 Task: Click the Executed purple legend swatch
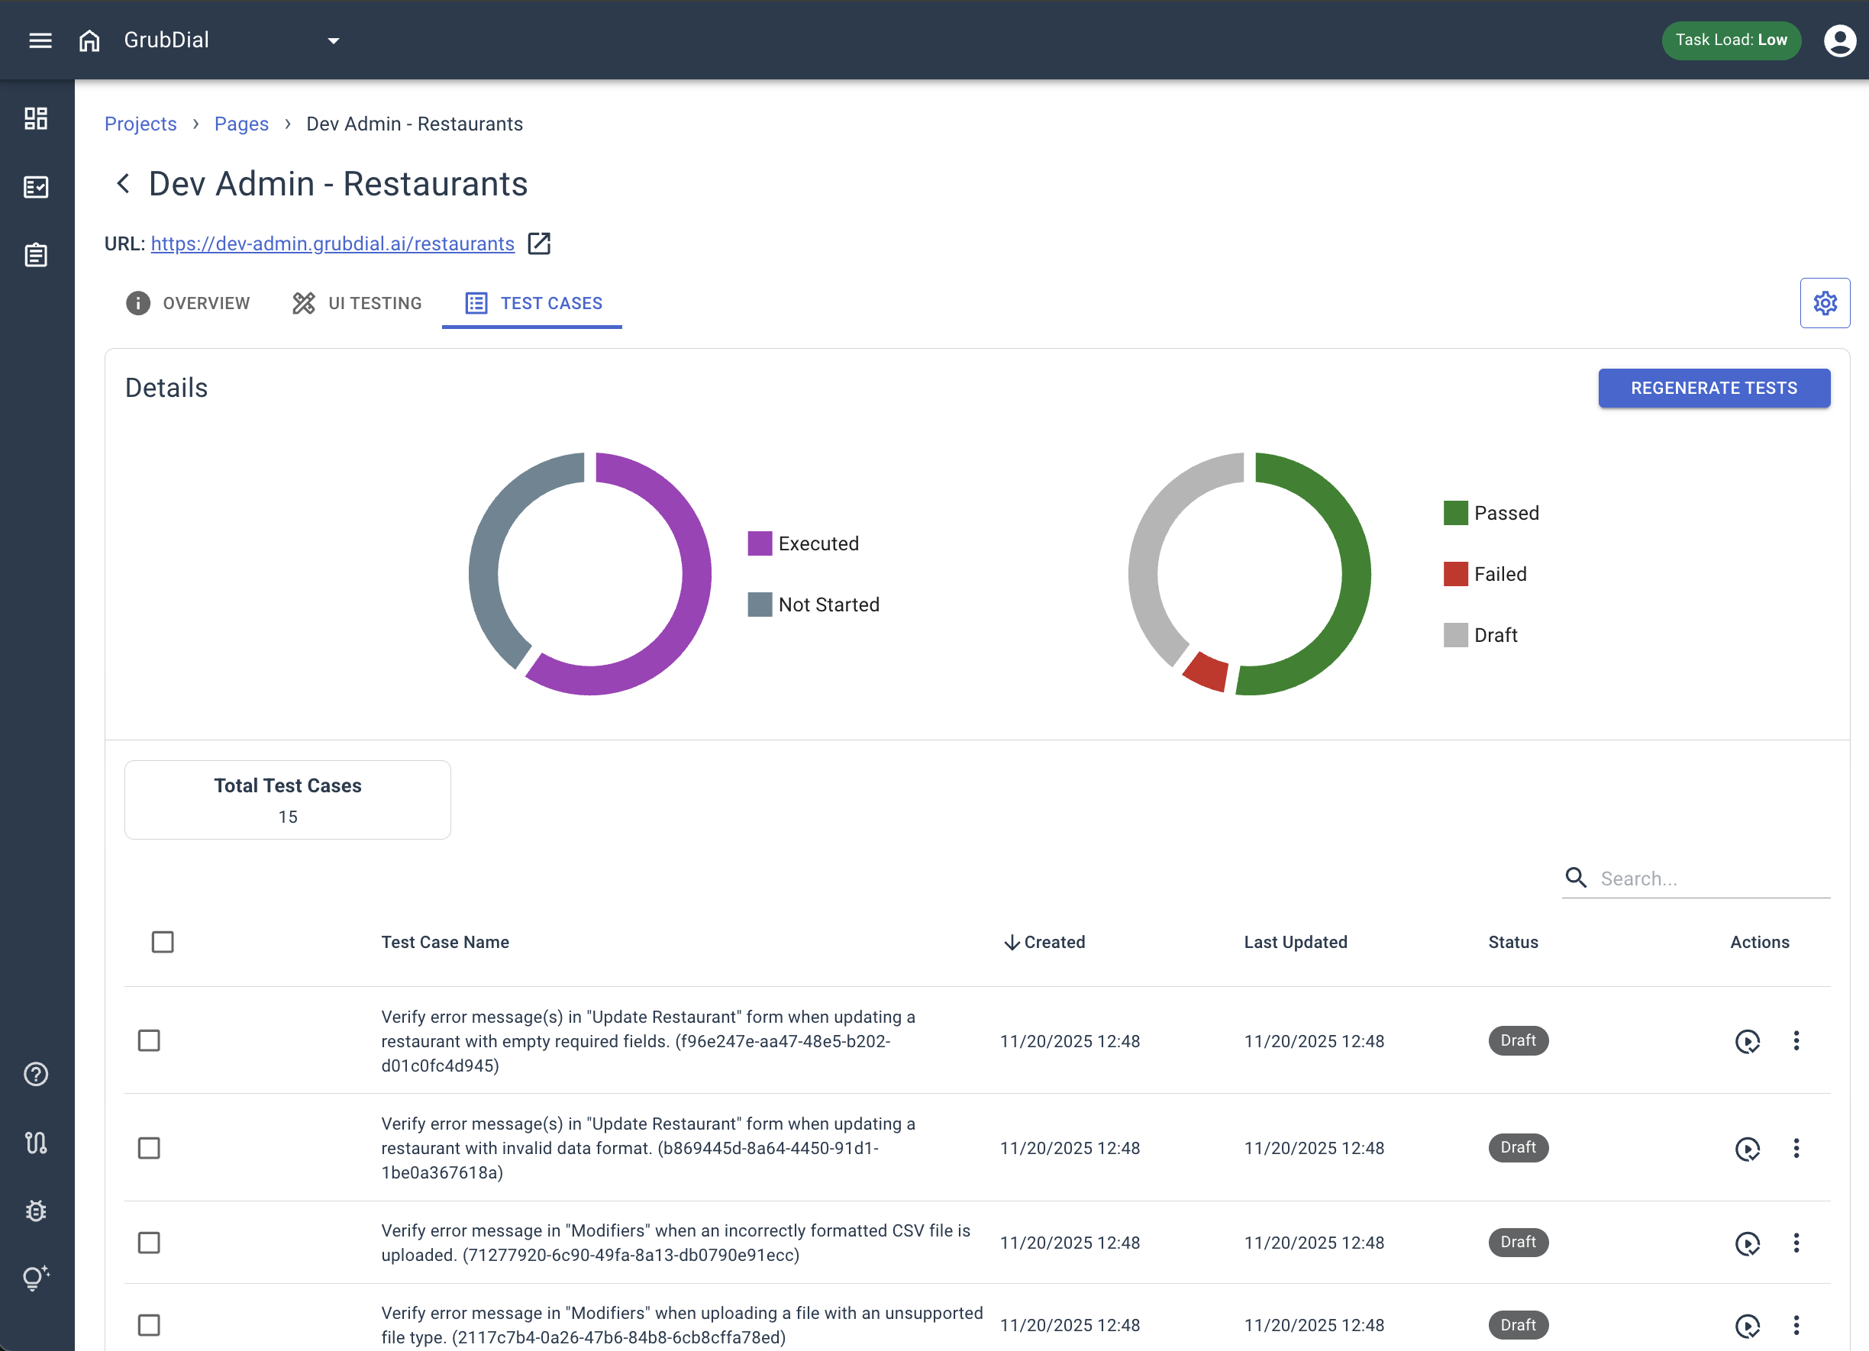(759, 543)
